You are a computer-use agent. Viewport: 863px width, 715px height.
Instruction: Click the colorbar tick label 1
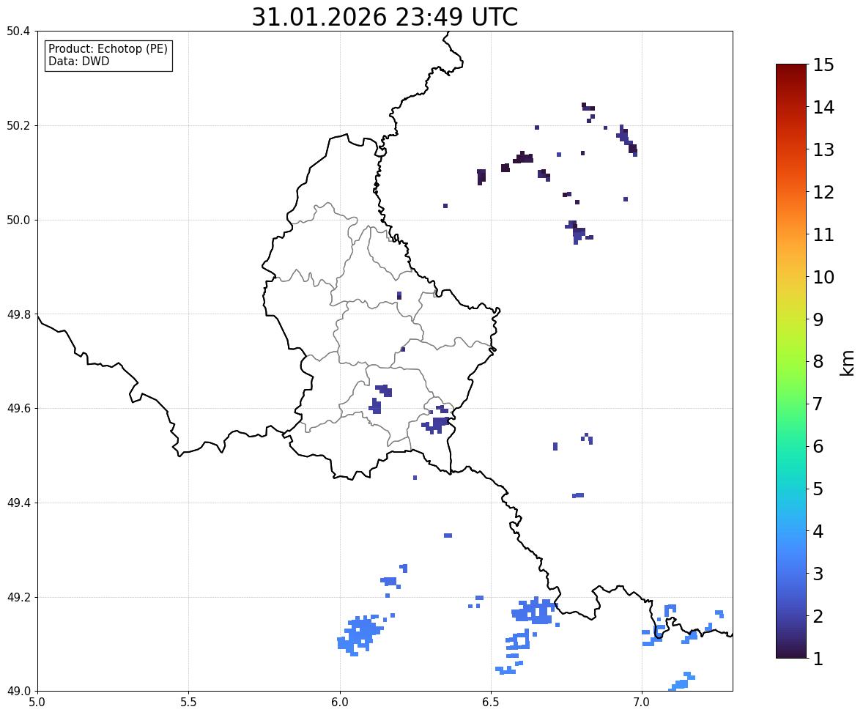(x=818, y=659)
